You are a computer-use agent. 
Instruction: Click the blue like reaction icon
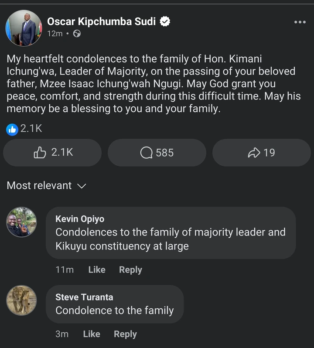[x=12, y=129]
